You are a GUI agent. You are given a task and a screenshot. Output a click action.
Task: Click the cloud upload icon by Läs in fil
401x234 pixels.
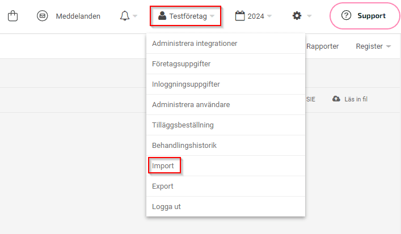point(336,99)
